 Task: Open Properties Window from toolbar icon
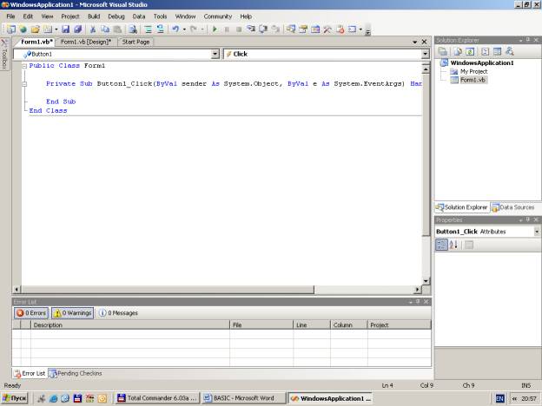[x=303, y=29]
